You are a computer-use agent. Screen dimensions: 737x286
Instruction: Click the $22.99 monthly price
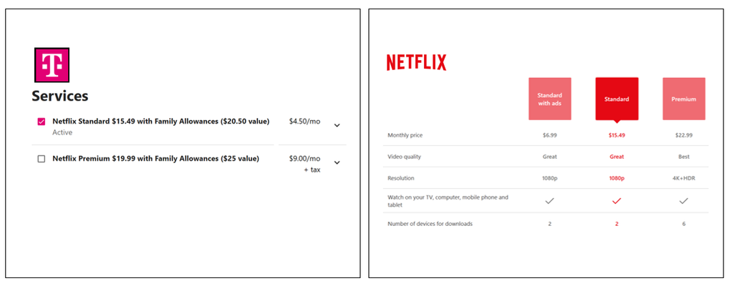pyautogui.click(x=684, y=135)
